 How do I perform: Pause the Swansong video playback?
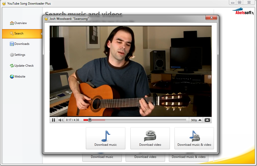(x=53, y=120)
